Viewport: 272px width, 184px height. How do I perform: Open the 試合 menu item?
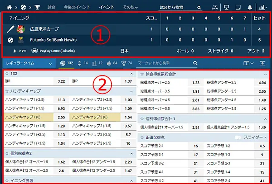(x=51, y=7)
